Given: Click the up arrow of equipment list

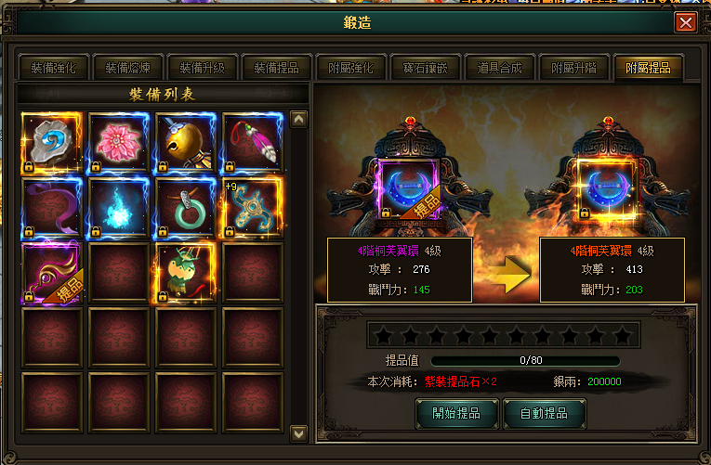Looking at the screenshot, I should (299, 120).
